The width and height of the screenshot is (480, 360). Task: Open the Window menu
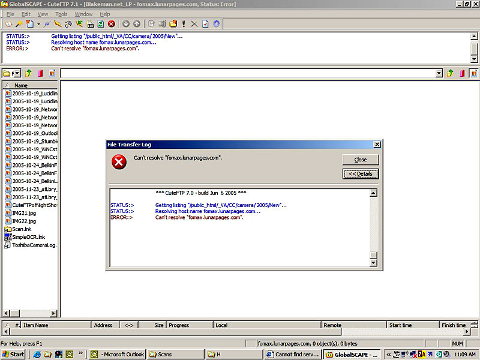click(x=83, y=14)
